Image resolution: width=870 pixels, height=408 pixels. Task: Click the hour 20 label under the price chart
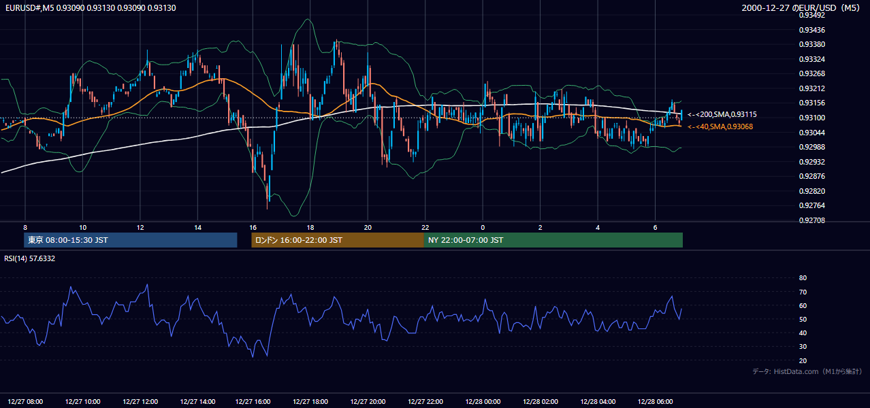pos(368,227)
